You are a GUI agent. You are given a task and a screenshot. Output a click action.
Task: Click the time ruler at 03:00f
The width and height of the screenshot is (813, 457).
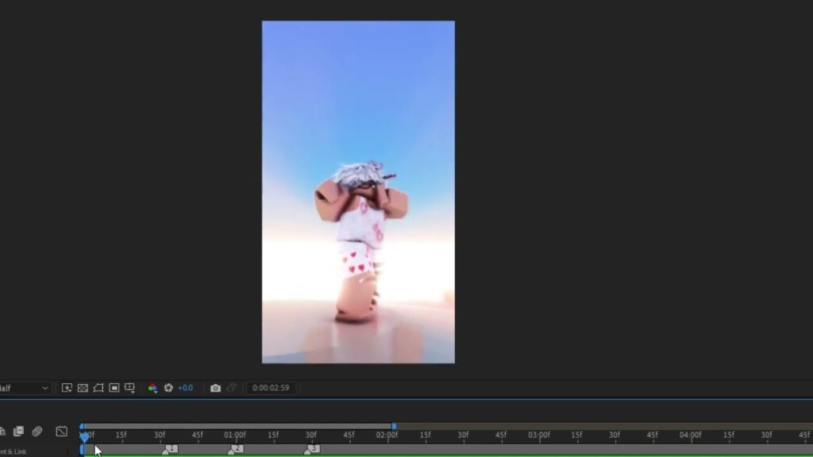click(x=538, y=436)
